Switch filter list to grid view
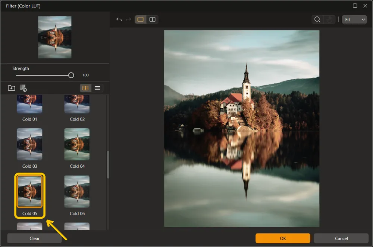The image size is (373, 247). (85, 88)
